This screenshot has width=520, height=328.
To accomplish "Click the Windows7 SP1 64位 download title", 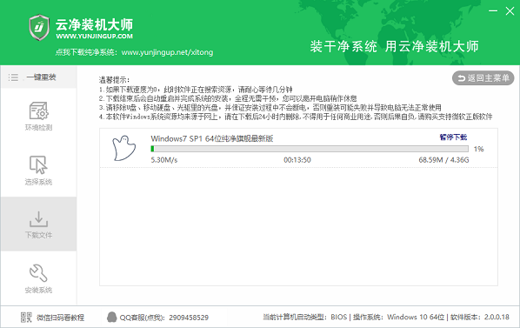I will pyautogui.click(x=211, y=138).
